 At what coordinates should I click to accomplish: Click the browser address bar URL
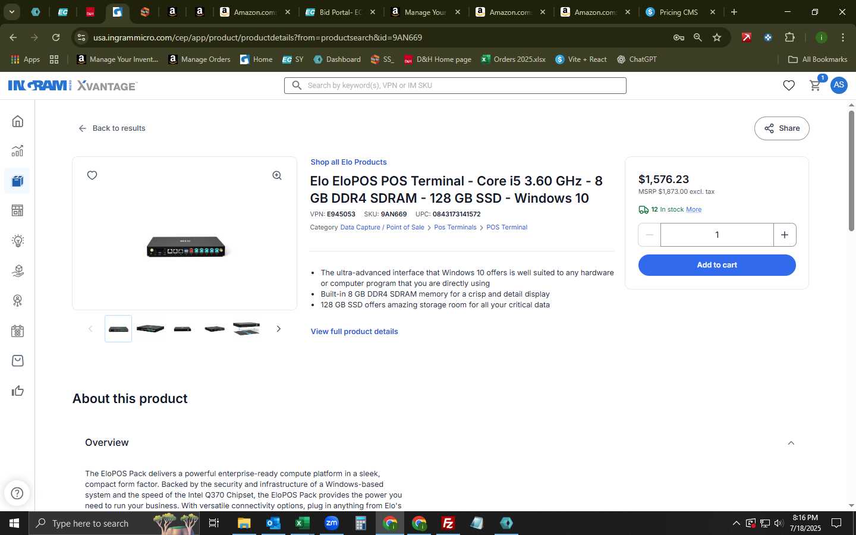click(257, 37)
